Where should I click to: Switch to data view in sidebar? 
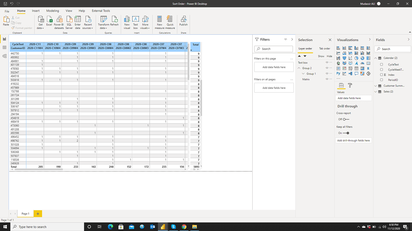[4, 47]
